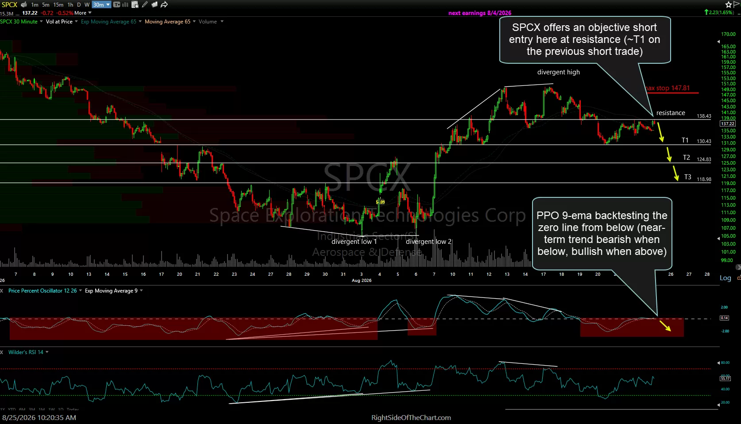The image size is (741, 424).
Task: Expand the More quote details dropdown
Action: click(83, 13)
